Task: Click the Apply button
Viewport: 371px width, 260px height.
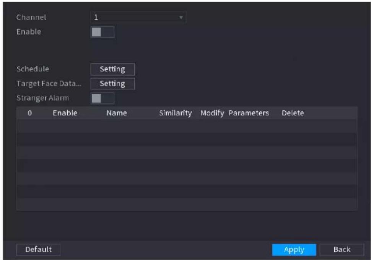Action: [x=294, y=250]
